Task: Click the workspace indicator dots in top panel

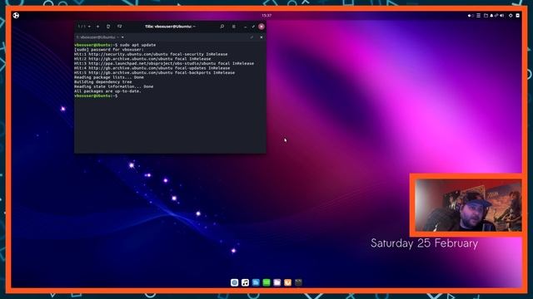Action: point(471,16)
